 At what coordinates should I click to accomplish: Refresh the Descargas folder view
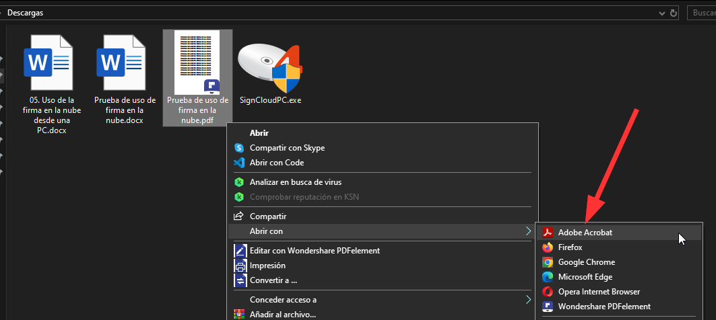[674, 13]
